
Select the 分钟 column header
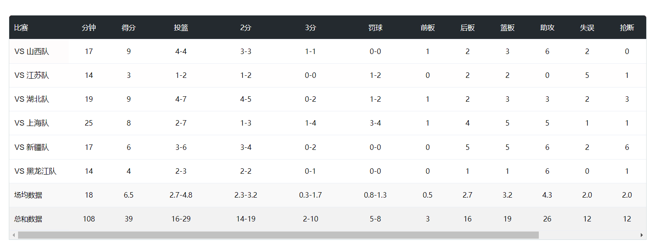[89, 28]
